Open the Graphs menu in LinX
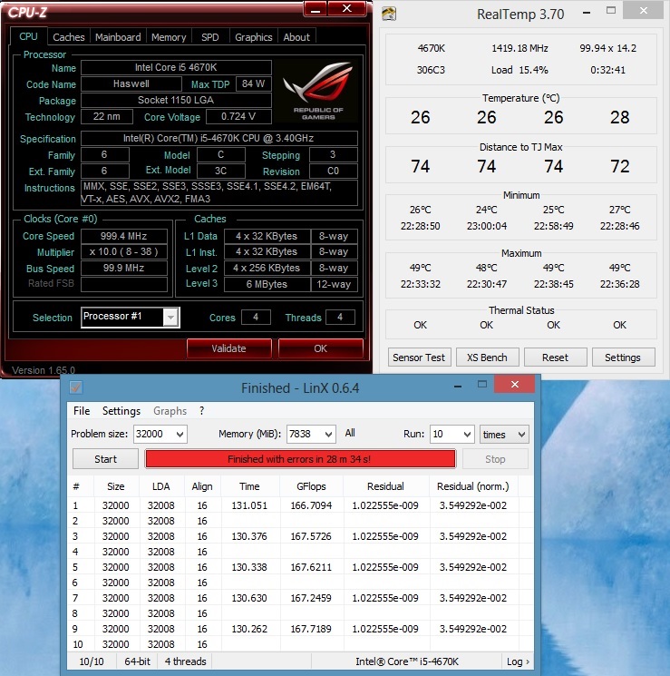The height and width of the screenshot is (676, 670). point(170,411)
